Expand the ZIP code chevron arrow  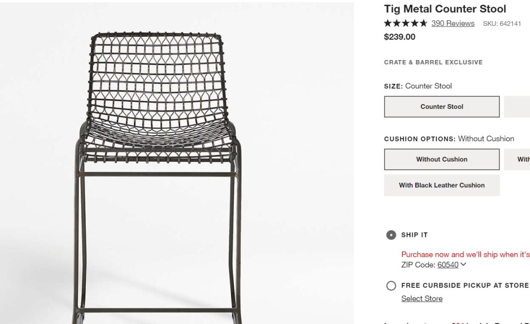(463, 264)
